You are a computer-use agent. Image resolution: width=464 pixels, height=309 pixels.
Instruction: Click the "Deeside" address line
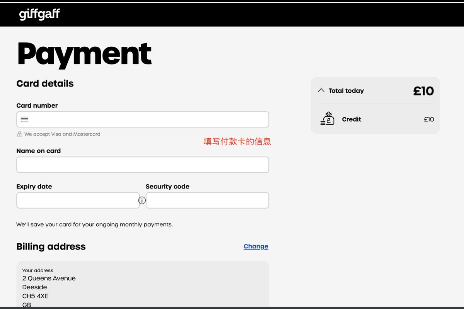[34, 287]
